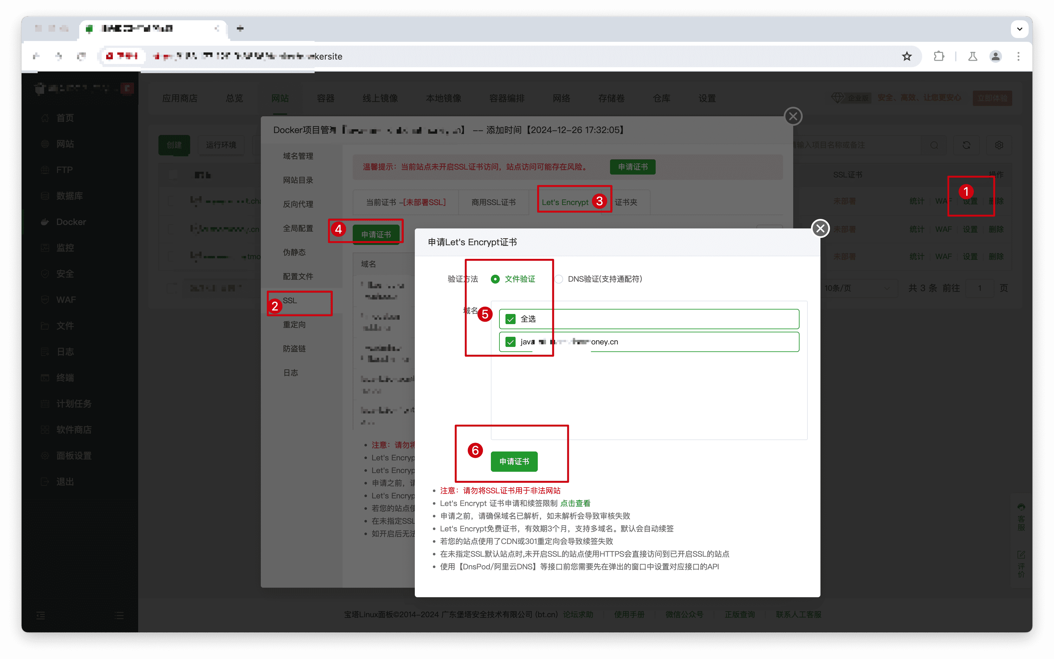Open 终端 in the panel sidebar
Screen dimensions: 1054x659
point(65,377)
